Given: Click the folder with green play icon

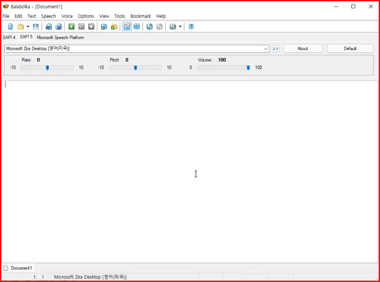Looking at the screenshot, I should tap(114, 27).
